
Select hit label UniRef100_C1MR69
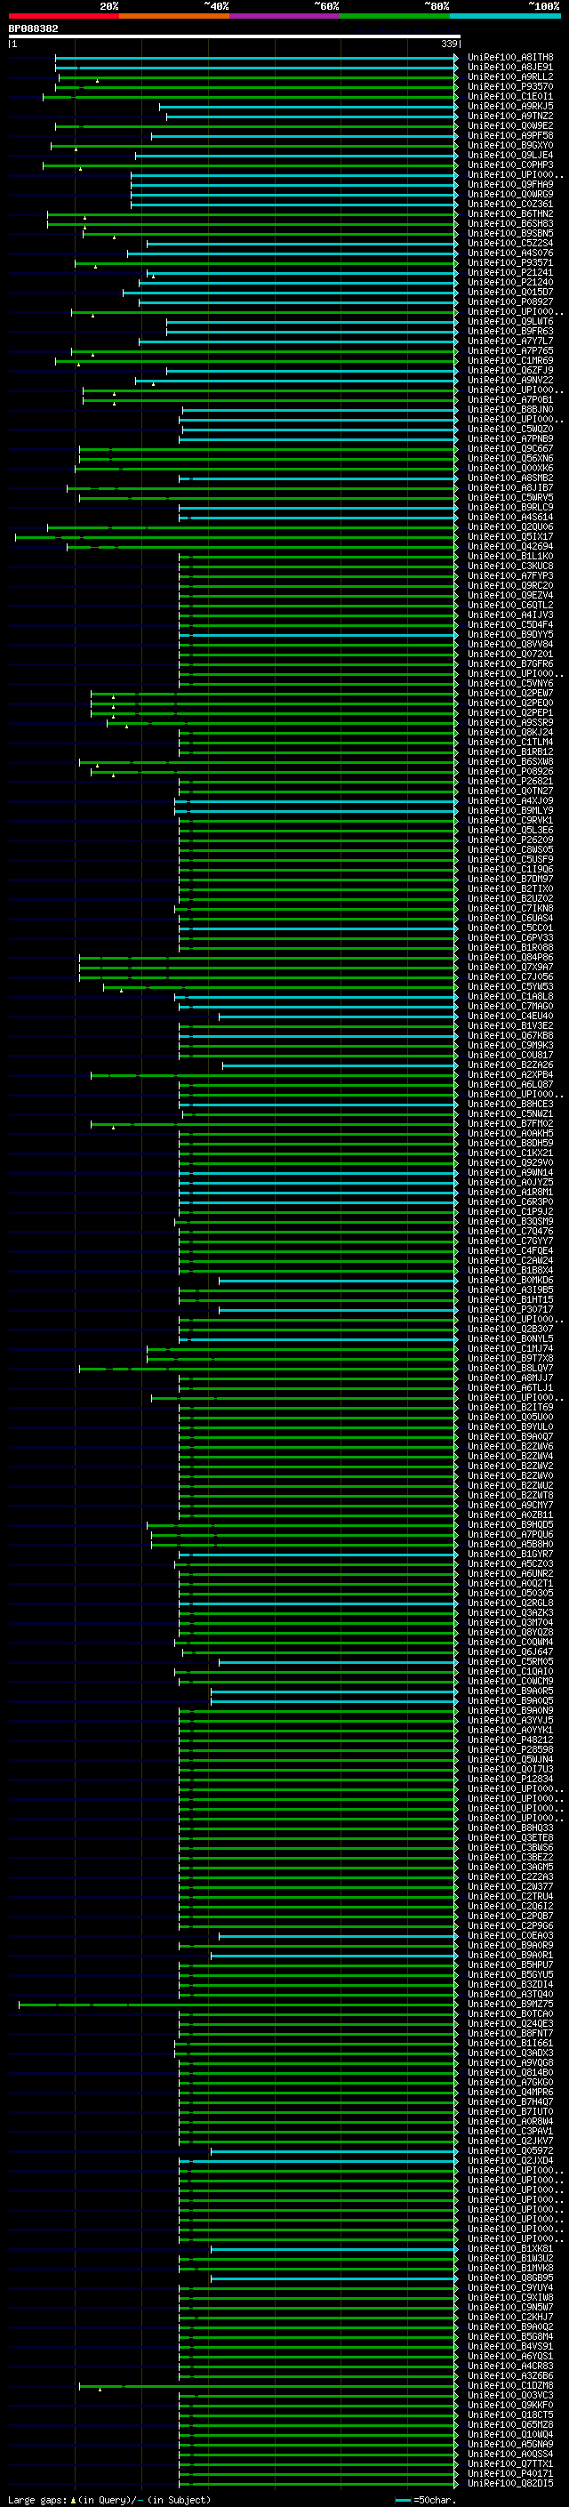509,361
